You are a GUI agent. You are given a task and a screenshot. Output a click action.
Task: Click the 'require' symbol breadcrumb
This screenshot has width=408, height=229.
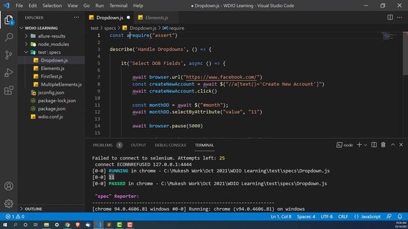click(173, 28)
